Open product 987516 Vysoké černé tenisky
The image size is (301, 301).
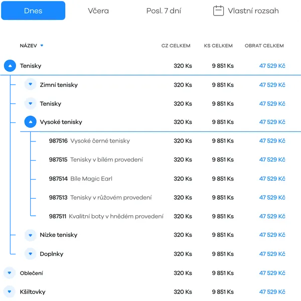coord(89,140)
